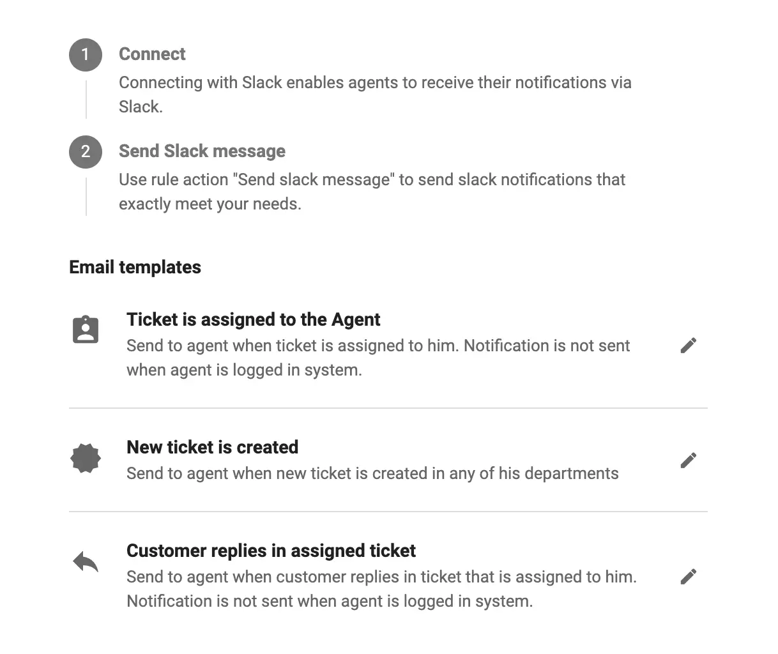Click the agent badge icon next to assigned template
Viewport: 778px width, 654px height.
[x=86, y=328]
